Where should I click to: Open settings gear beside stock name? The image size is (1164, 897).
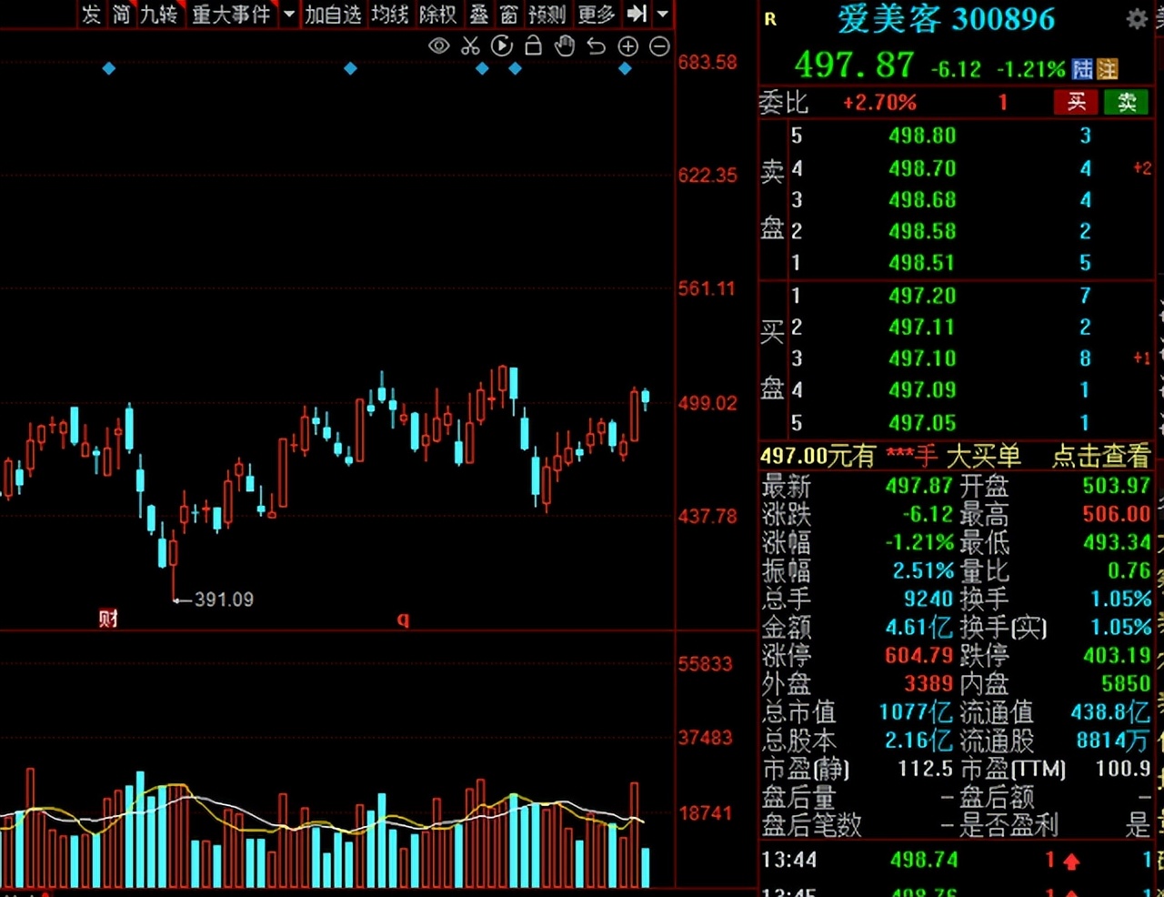(1137, 19)
